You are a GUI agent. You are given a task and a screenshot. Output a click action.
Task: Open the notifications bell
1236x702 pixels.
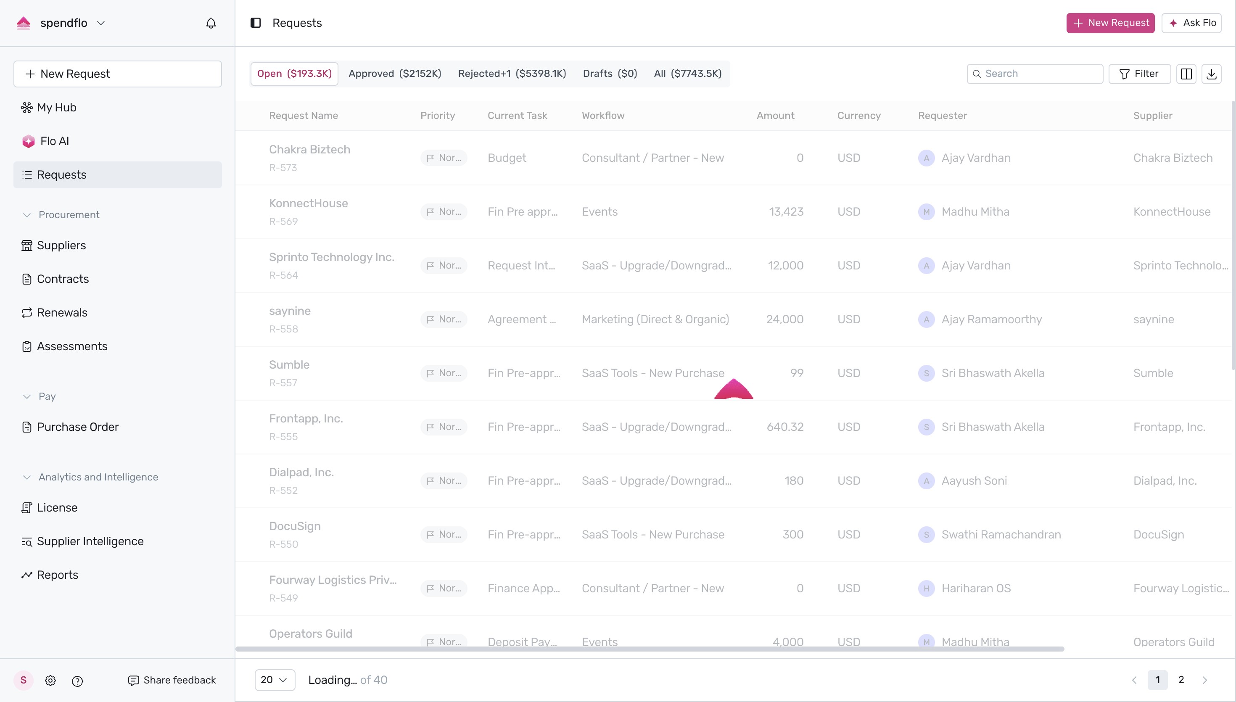click(211, 23)
